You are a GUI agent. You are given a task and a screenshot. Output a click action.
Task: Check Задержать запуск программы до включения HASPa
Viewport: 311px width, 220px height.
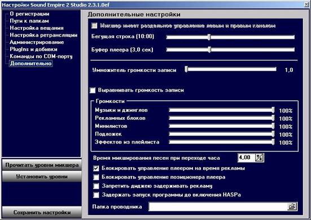(96, 195)
